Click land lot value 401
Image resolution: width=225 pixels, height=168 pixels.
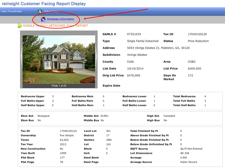tap(108, 131)
